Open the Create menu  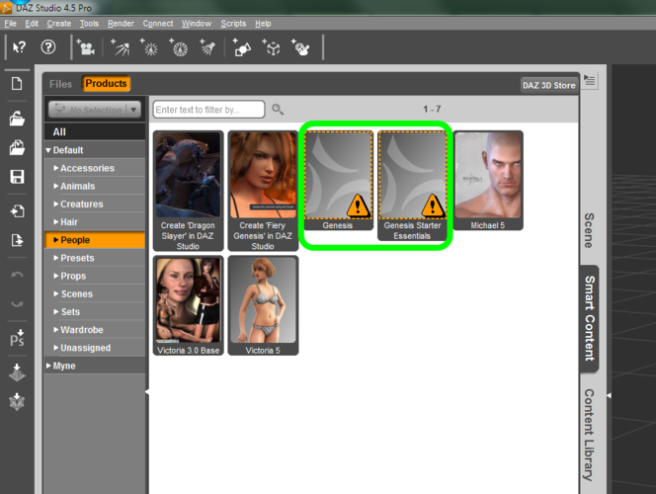[x=59, y=24]
